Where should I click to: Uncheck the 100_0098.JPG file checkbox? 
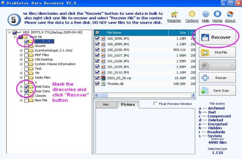coord(97,38)
